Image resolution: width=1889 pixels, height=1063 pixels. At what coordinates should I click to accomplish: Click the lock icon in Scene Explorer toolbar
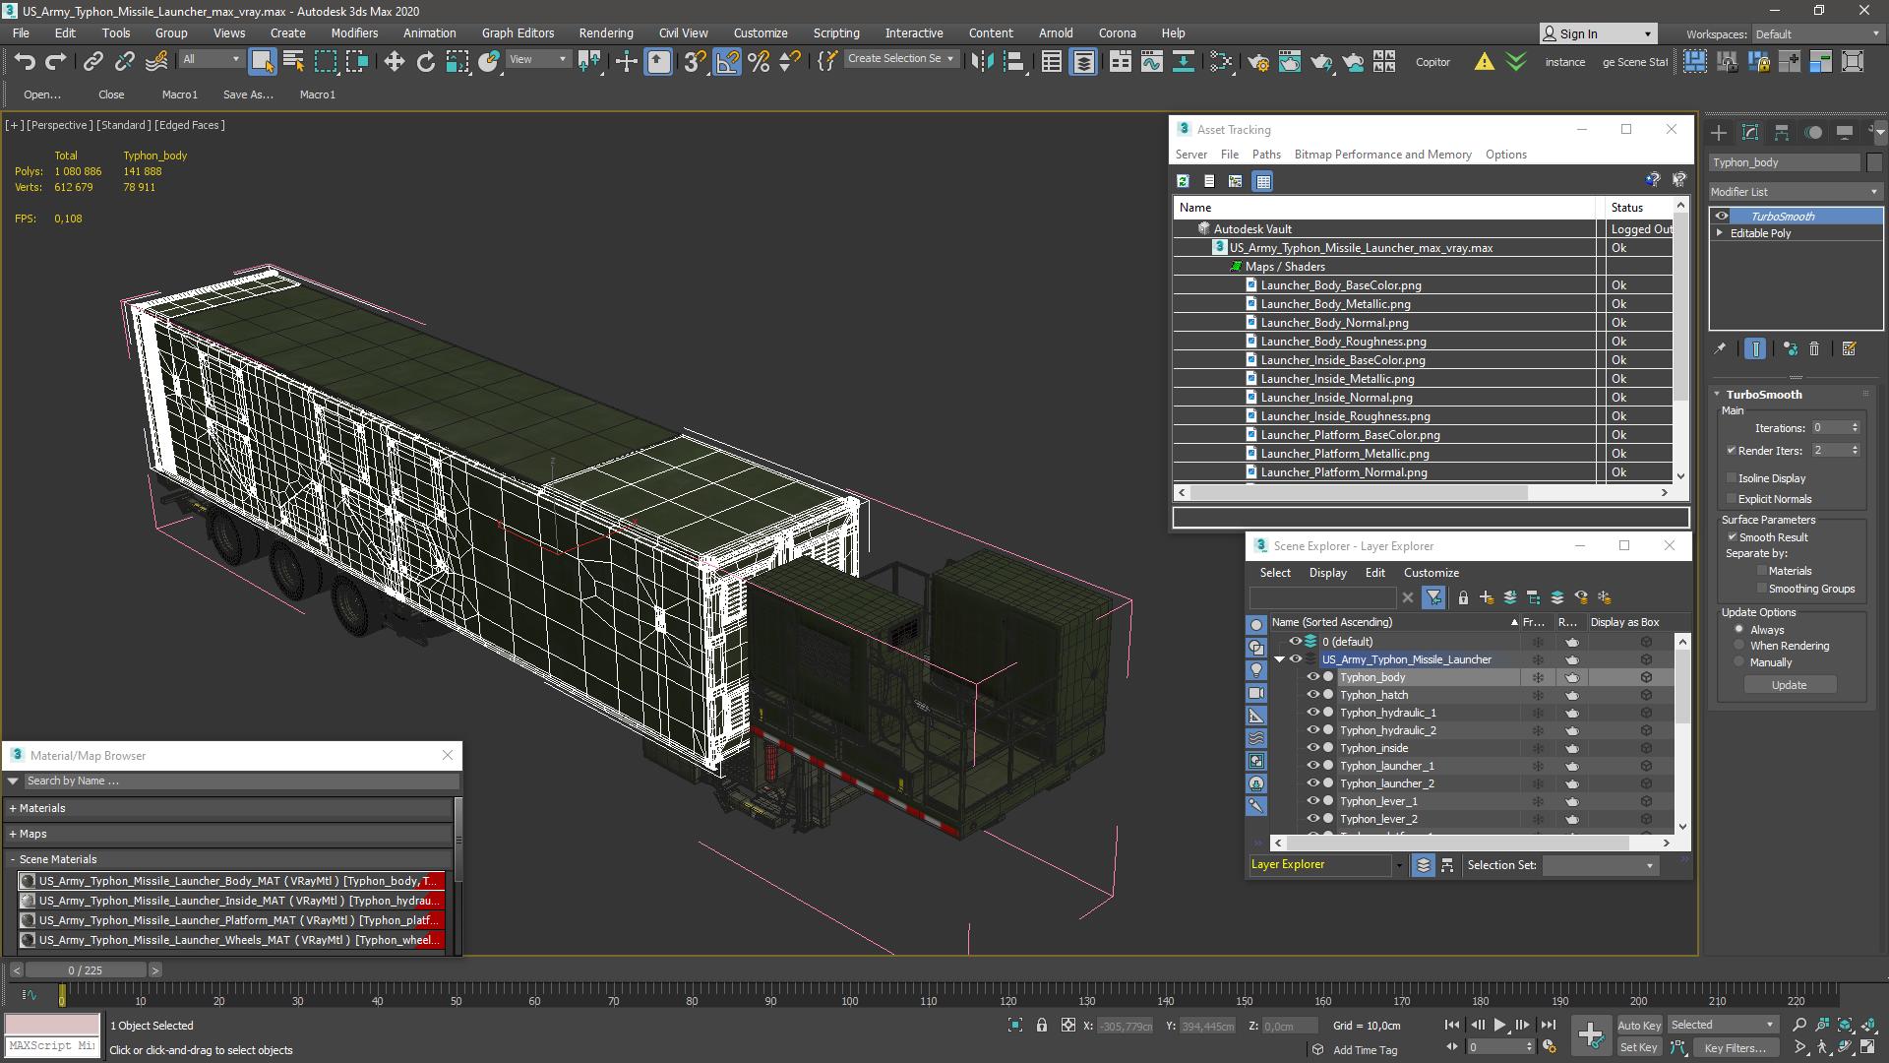point(1463,597)
